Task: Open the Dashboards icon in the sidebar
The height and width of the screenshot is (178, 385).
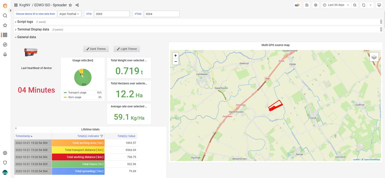Action: [5, 35]
